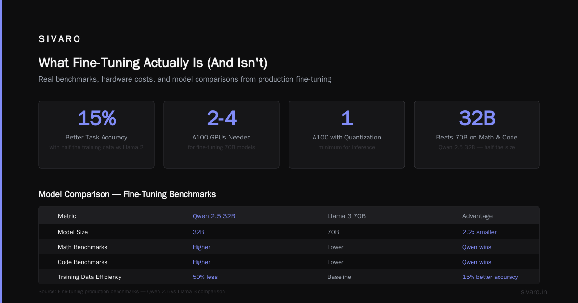This screenshot has width=578, height=303.
Task: Select the "Training Data Efficiency" row label
Action: (x=90, y=277)
